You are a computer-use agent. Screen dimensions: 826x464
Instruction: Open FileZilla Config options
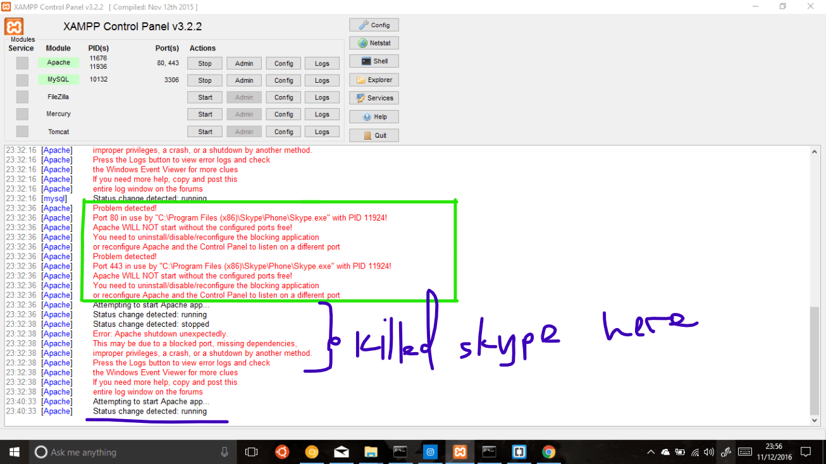pyautogui.click(x=283, y=97)
